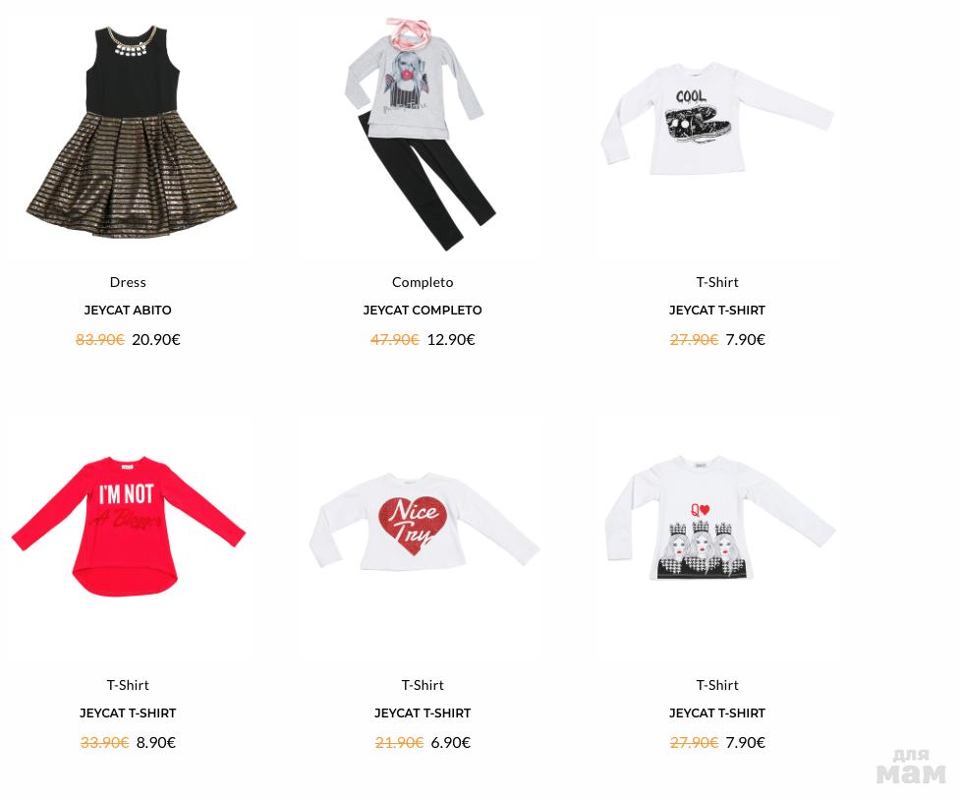This screenshot has width=961, height=798.
Task: Select the Dress category label
Action: tap(128, 283)
